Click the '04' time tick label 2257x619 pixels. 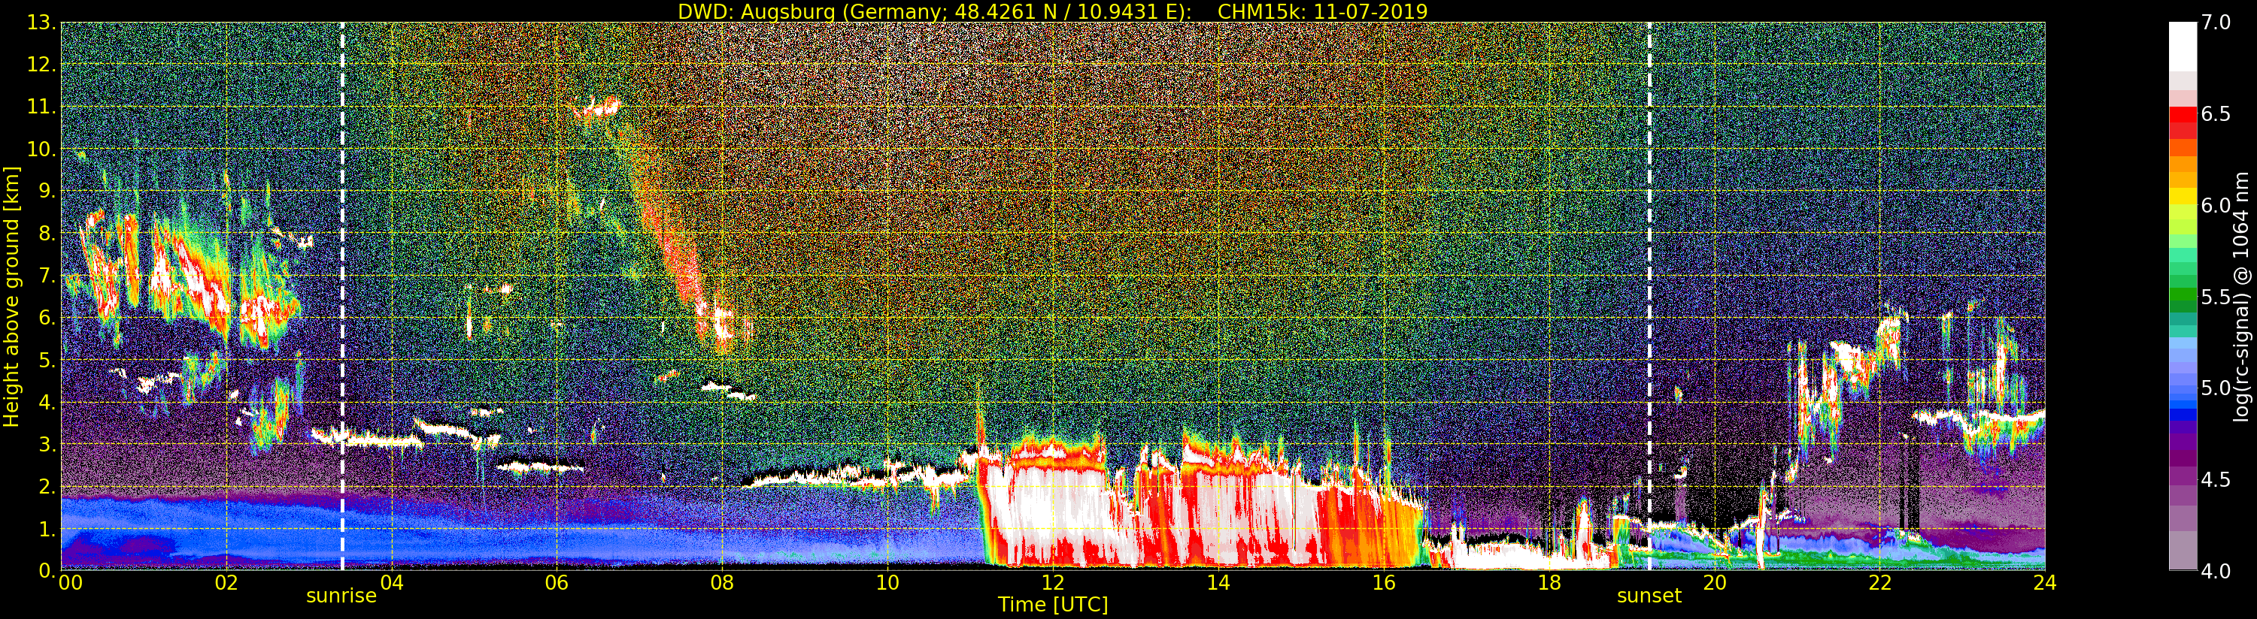point(392,583)
